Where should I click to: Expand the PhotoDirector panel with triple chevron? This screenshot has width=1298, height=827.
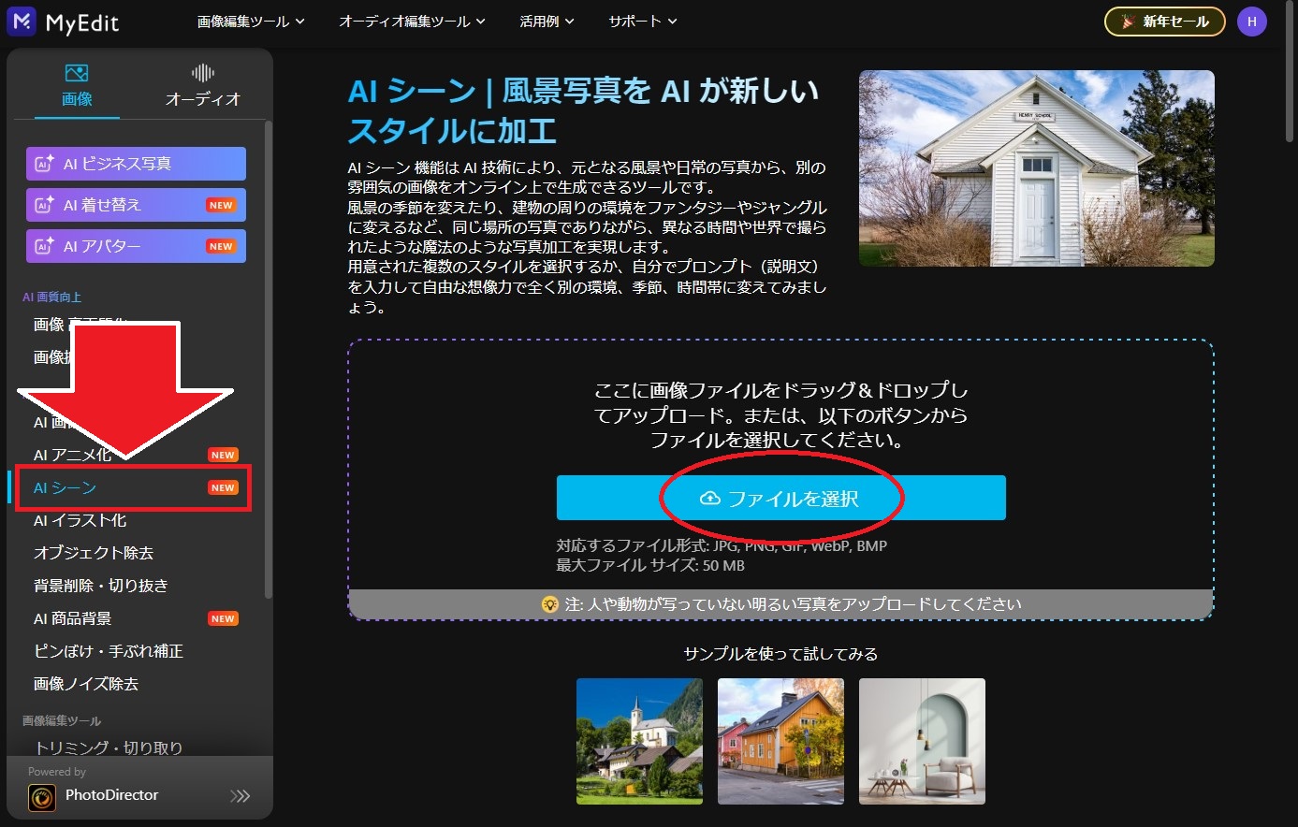pyautogui.click(x=241, y=796)
